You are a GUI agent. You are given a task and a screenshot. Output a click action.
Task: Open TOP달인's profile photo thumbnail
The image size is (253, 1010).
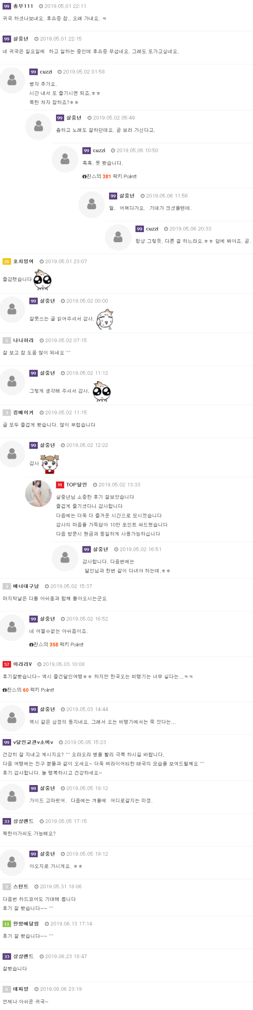pyautogui.click(x=38, y=493)
